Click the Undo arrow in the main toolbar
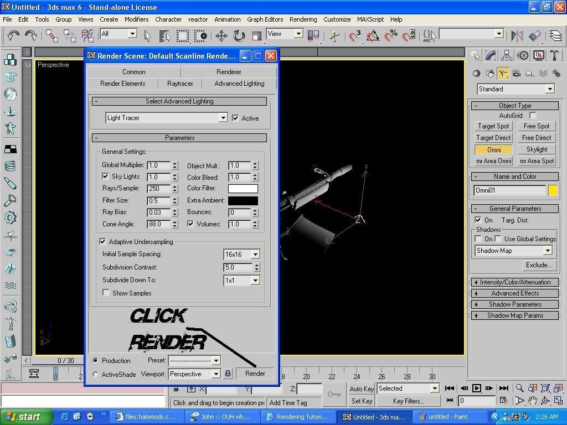Screen dimensions: 567x425 pos(13,35)
